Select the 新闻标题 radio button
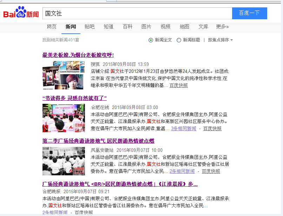The width and height of the screenshot is (283, 216). pos(179,40)
